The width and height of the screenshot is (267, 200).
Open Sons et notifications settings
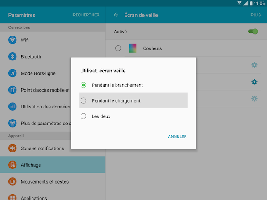point(53,148)
